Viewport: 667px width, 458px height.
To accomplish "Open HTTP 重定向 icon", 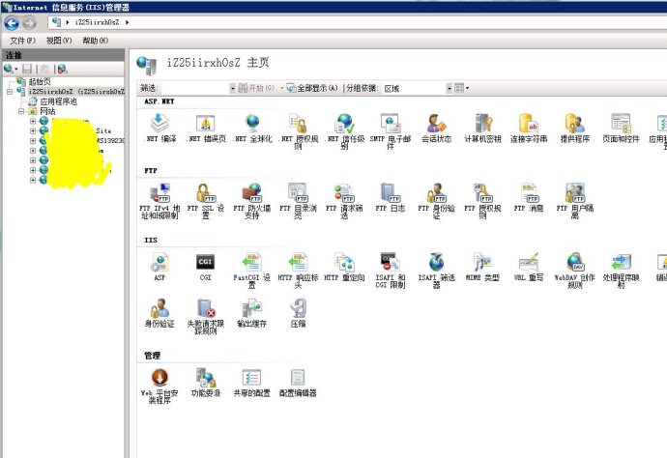I will (x=344, y=263).
